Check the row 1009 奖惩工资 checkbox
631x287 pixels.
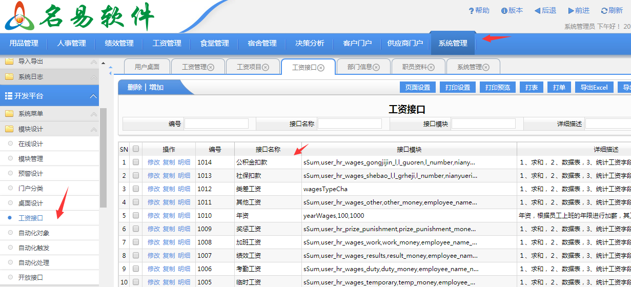tap(136, 229)
